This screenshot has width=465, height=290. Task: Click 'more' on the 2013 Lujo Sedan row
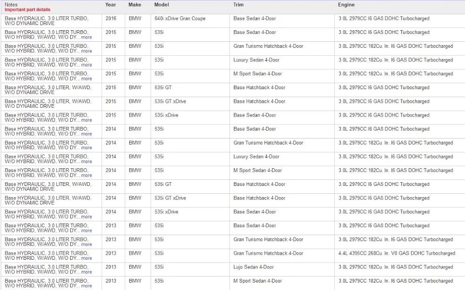[86, 272]
